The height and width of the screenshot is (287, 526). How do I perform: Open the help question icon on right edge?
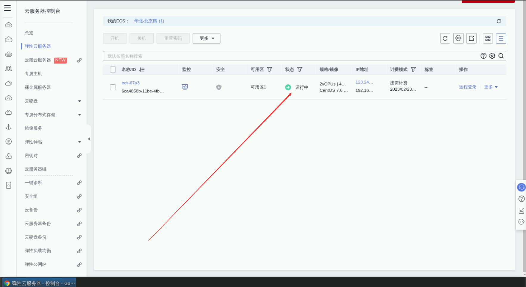click(x=522, y=199)
